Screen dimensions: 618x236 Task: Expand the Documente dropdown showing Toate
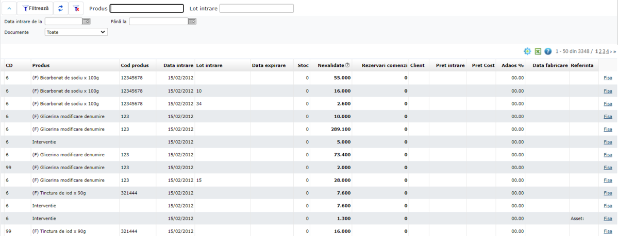tap(76, 32)
